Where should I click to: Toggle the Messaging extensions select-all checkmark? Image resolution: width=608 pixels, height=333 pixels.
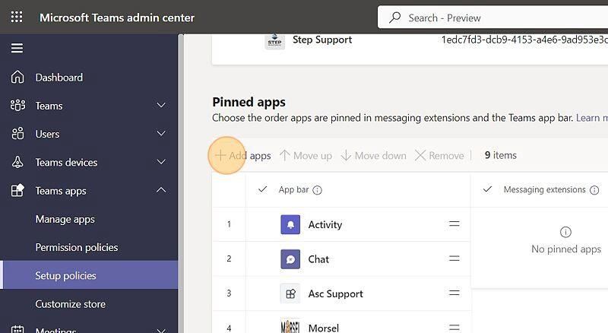point(487,189)
